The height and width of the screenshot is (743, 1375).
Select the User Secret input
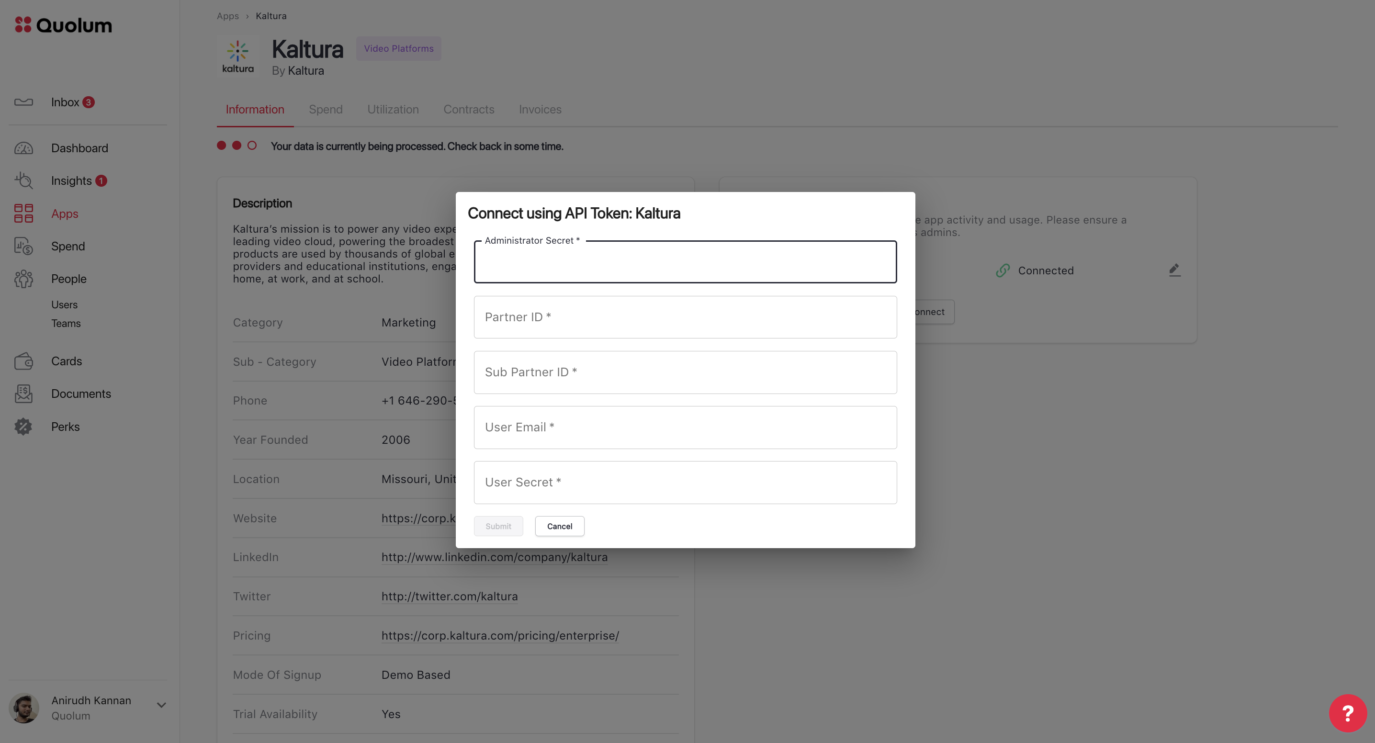685,483
